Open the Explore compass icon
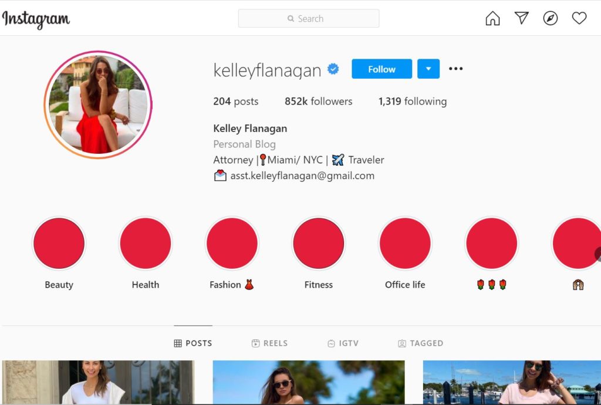601x405 pixels. (551, 18)
